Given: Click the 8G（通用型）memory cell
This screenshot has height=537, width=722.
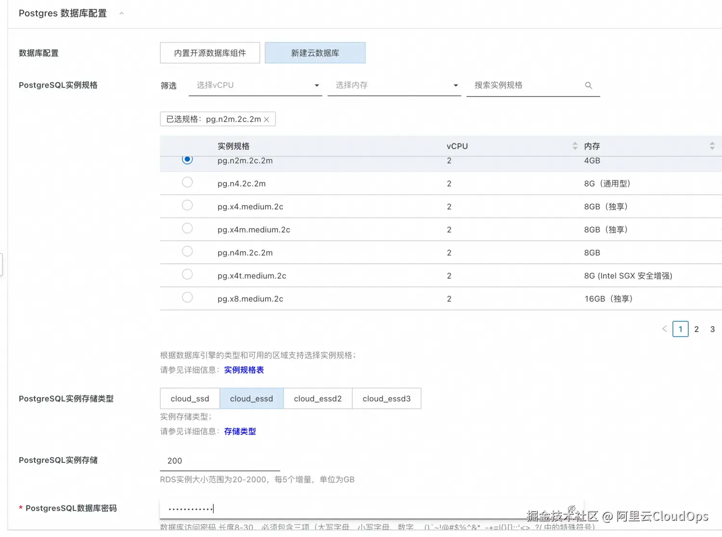Looking at the screenshot, I should [x=607, y=183].
